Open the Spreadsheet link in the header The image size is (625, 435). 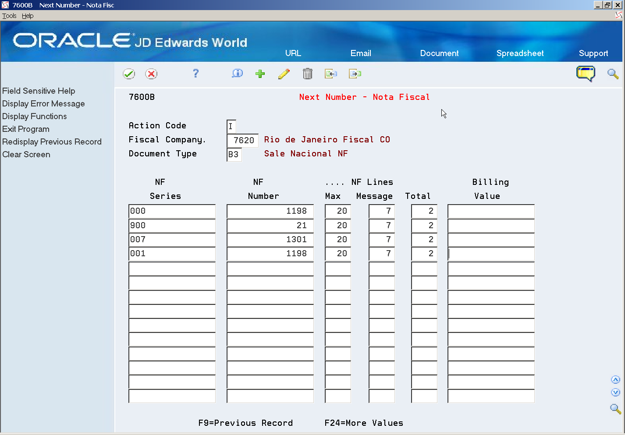pos(520,53)
